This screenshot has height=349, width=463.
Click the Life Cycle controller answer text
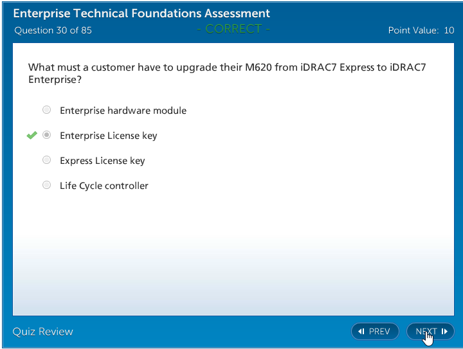[x=104, y=186]
